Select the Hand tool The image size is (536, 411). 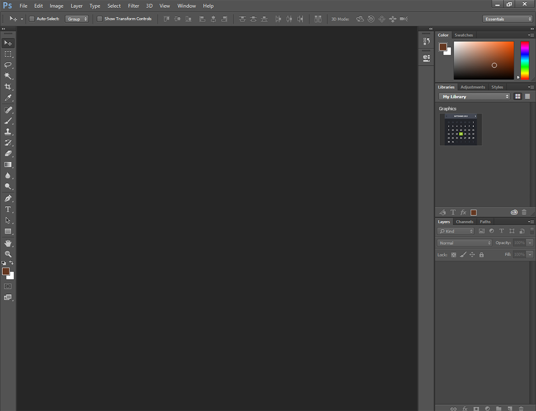click(x=8, y=243)
